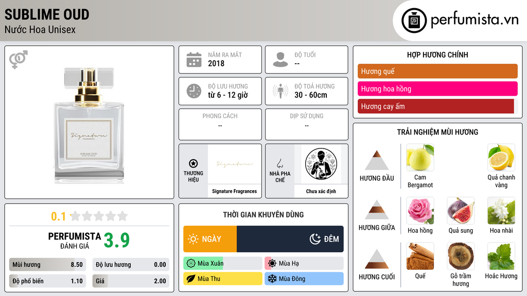The width and height of the screenshot is (527, 296).
Task: Click the Giá 2.00 score bar
Action: pos(131,281)
